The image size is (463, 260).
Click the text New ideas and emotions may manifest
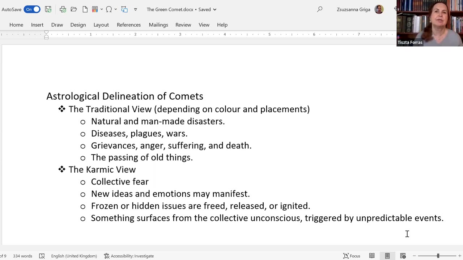coord(170,194)
